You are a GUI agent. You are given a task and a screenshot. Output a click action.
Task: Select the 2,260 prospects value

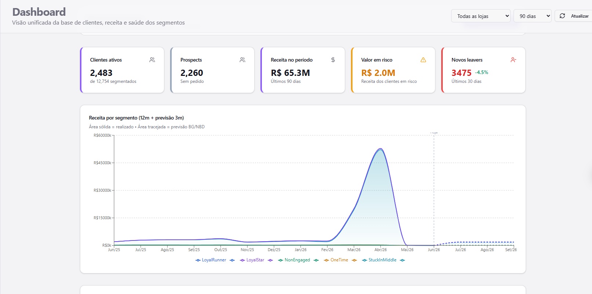tap(191, 73)
